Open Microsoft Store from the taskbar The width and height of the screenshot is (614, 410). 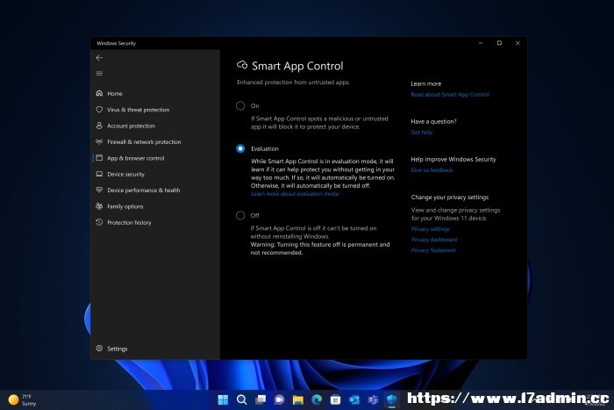(336, 399)
